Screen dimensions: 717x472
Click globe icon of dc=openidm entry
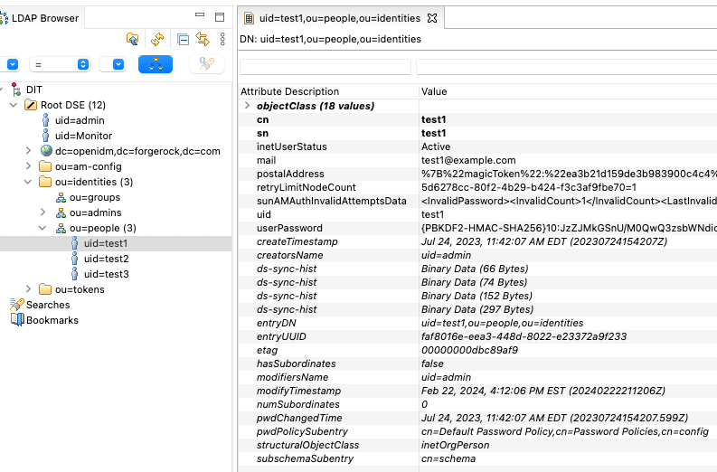pos(46,150)
